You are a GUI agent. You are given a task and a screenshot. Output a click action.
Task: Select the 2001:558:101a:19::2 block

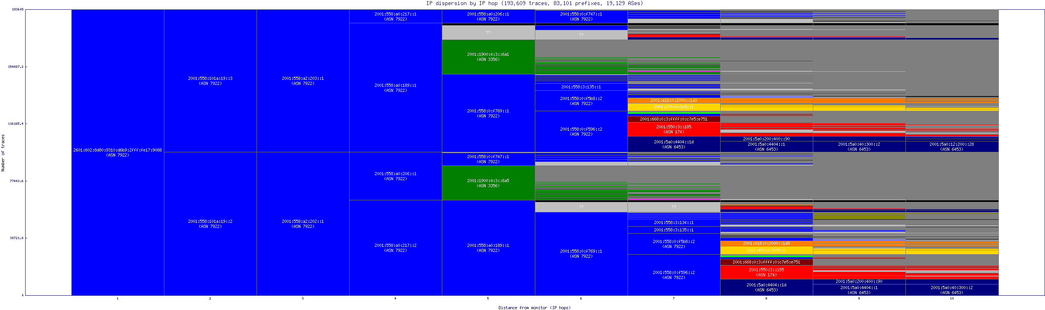pos(210,224)
